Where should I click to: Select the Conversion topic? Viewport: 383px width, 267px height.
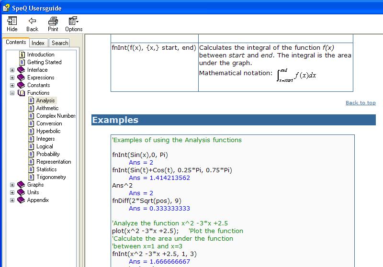(49, 123)
